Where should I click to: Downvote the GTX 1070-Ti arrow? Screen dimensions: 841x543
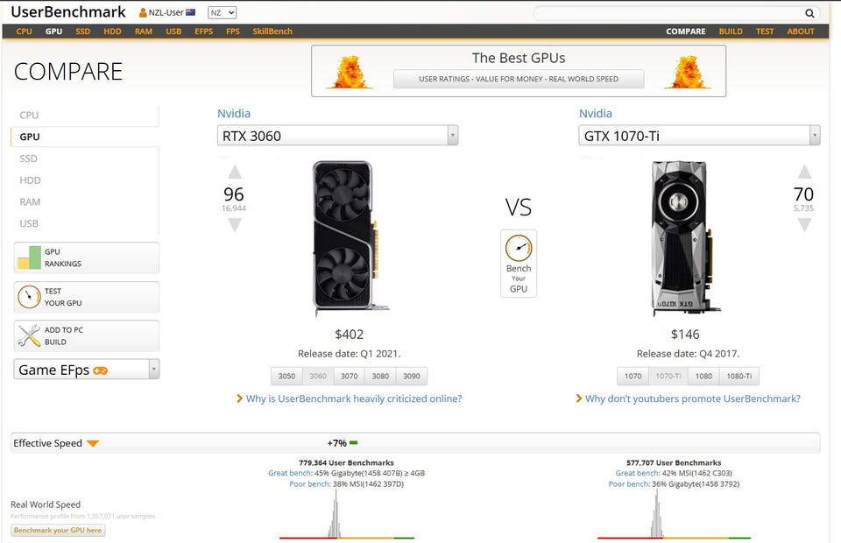tap(804, 225)
